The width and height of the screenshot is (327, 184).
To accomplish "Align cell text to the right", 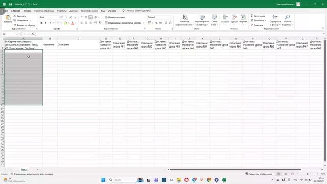I will pyautogui.click(x=90, y=23).
